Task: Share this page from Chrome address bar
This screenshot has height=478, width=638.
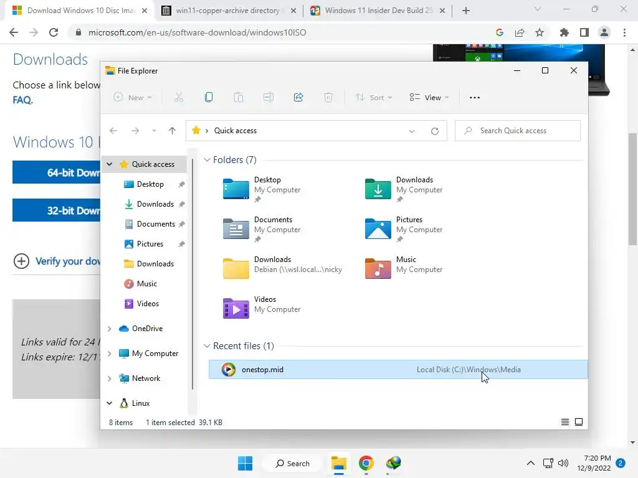Action: (x=520, y=32)
